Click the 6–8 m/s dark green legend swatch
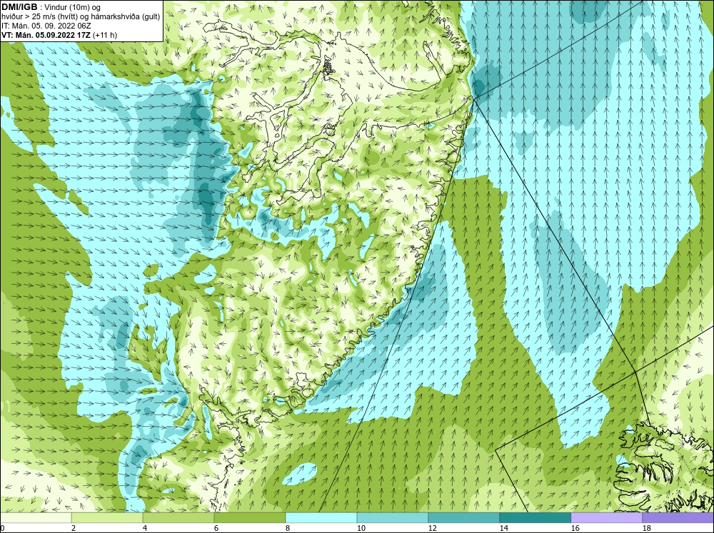The image size is (714, 533). click(x=250, y=517)
